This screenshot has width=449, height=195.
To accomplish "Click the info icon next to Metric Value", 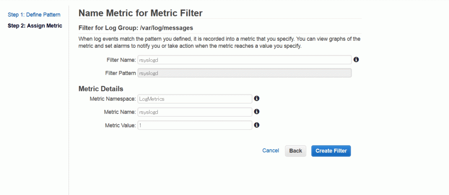I will pyautogui.click(x=257, y=125).
